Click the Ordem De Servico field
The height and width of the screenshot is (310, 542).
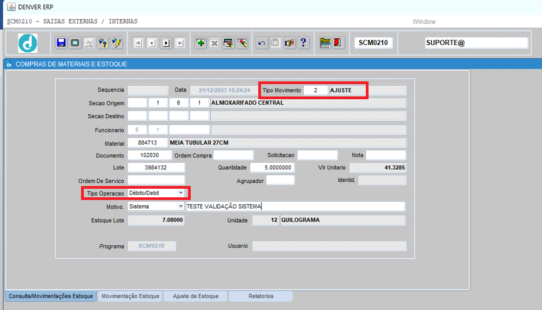coord(156,180)
